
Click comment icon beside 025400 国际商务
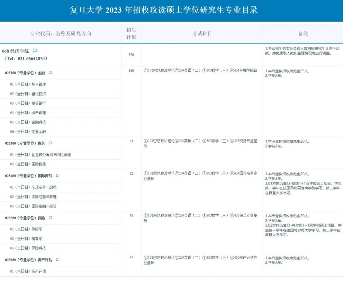(57, 176)
